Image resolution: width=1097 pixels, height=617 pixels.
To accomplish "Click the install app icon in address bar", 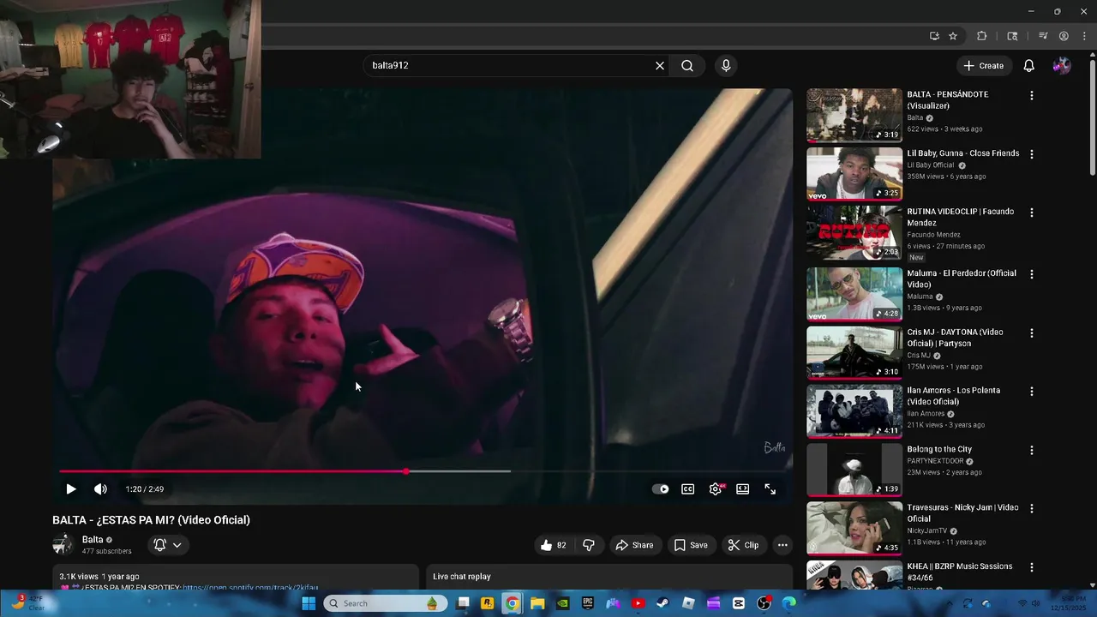I will pyautogui.click(x=934, y=36).
